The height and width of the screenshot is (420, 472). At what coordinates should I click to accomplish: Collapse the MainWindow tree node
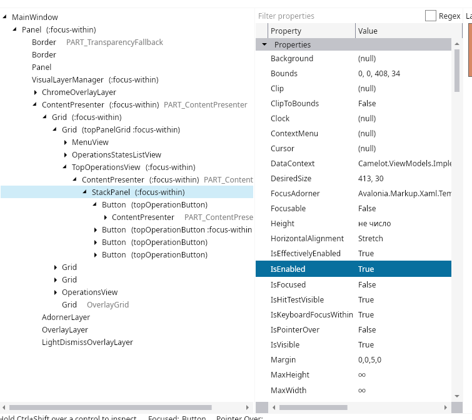[4, 17]
